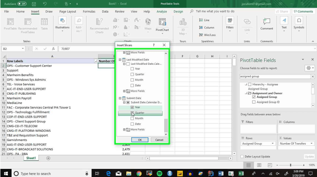The height and width of the screenshot is (177, 317).
Task: Open Word from the Windows taskbar
Action: (221, 173)
